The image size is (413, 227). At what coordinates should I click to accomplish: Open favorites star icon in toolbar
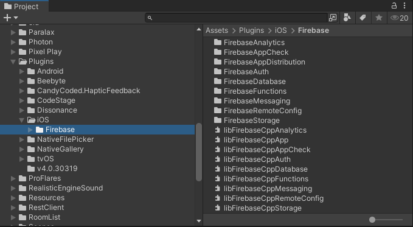click(379, 18)
